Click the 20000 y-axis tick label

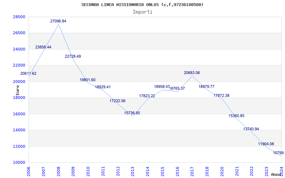[19, 82]
